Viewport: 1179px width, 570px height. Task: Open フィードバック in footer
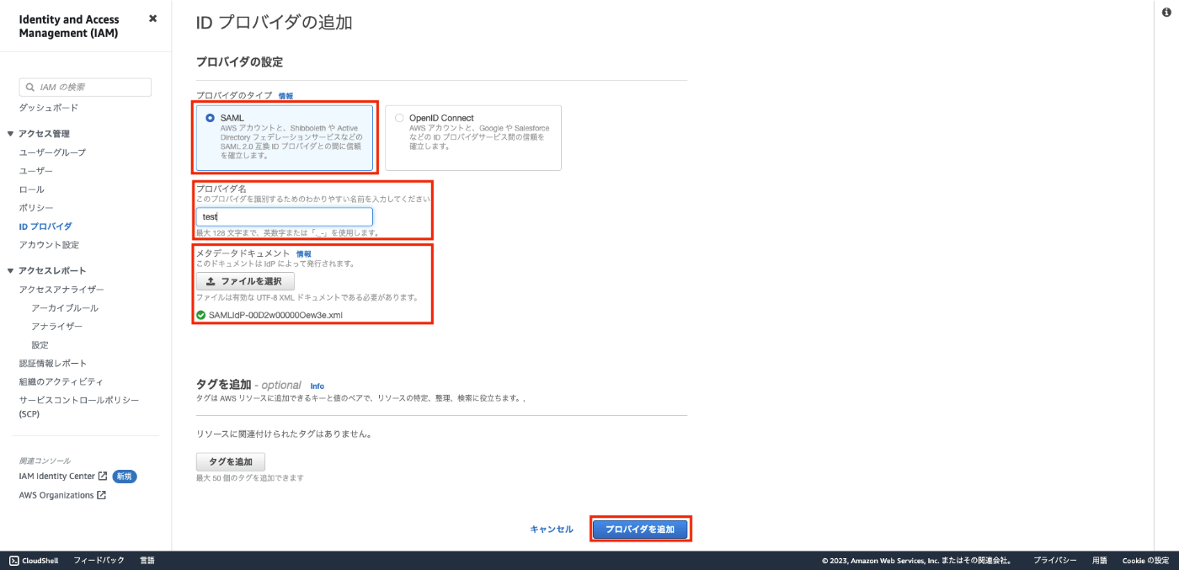click(99, 561)
